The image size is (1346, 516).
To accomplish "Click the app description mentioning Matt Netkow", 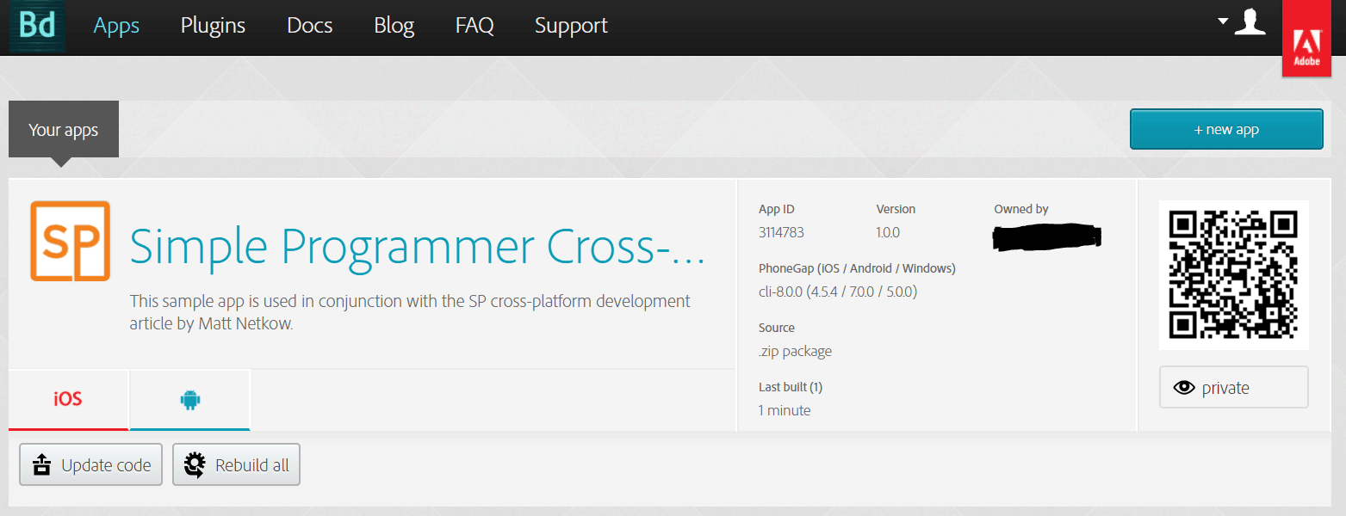I will coord(410,312).
